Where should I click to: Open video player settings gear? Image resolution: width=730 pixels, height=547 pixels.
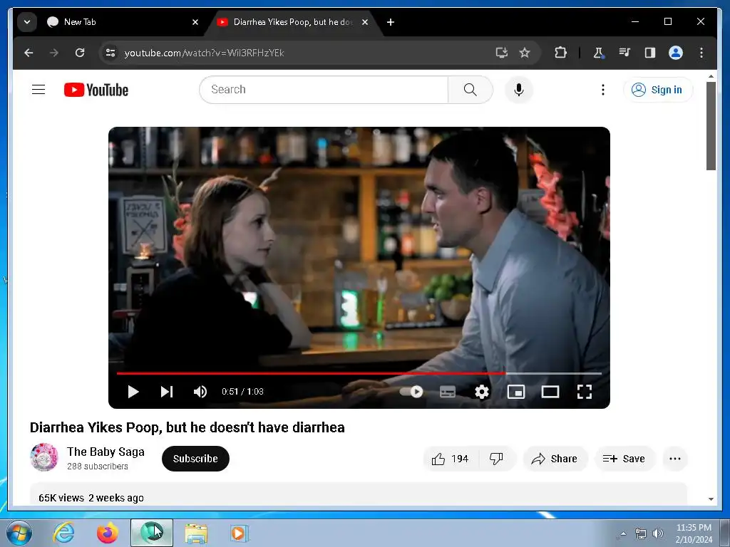click(x=482, y=392)
